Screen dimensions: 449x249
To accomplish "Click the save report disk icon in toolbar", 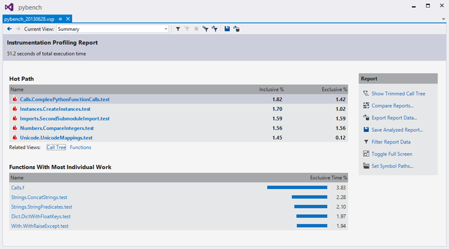I will pyautogui.click(x=227, y=29).
